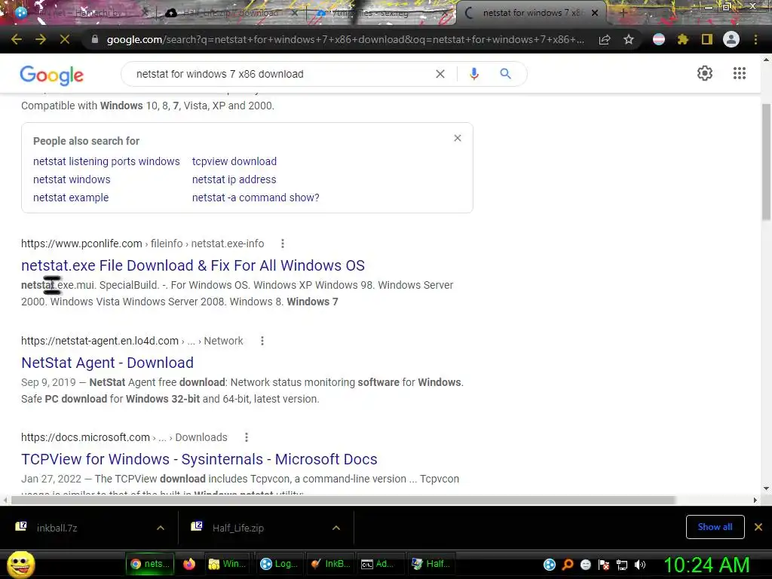
Task: Switch to the InkB... taskbar button
Action: coord(331,564)
